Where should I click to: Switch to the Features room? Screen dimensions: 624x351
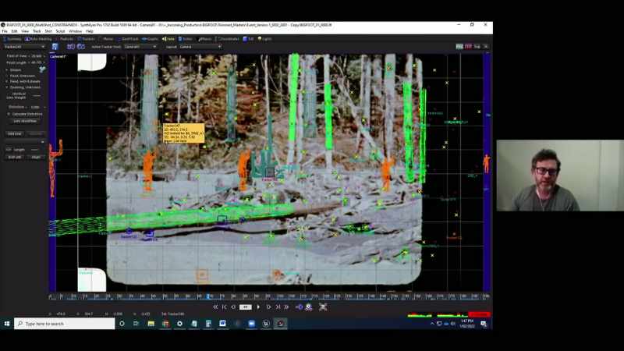64,39
